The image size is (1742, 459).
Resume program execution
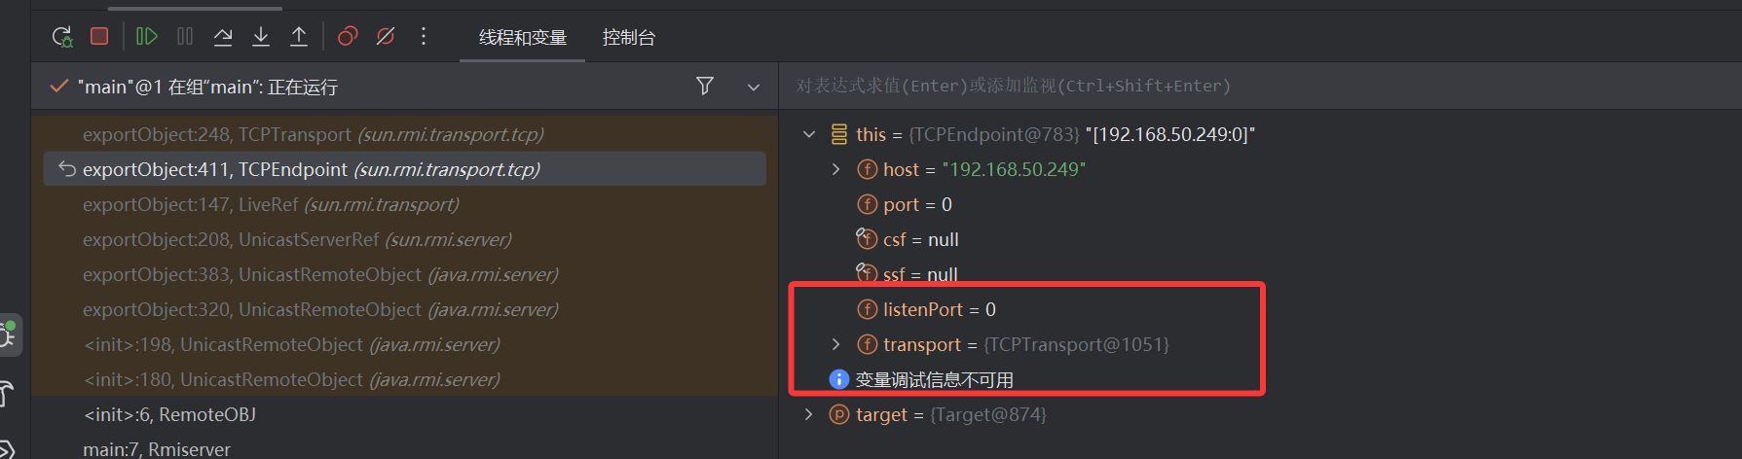coord(147,37)
